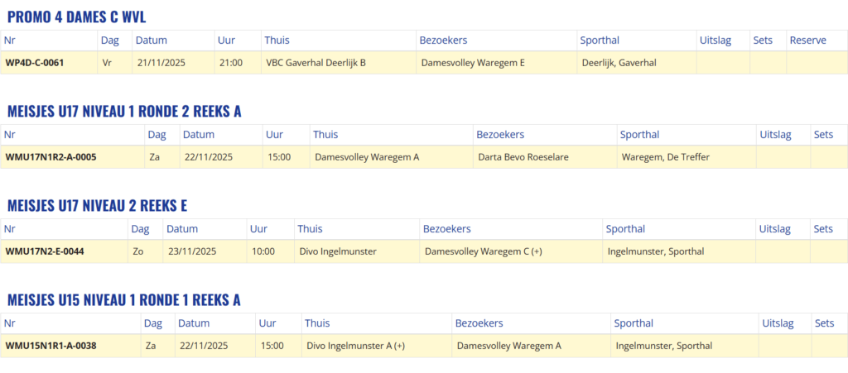Open match number WP4D-C-0061
Screen dimensions: 848x373
point(35,63)
